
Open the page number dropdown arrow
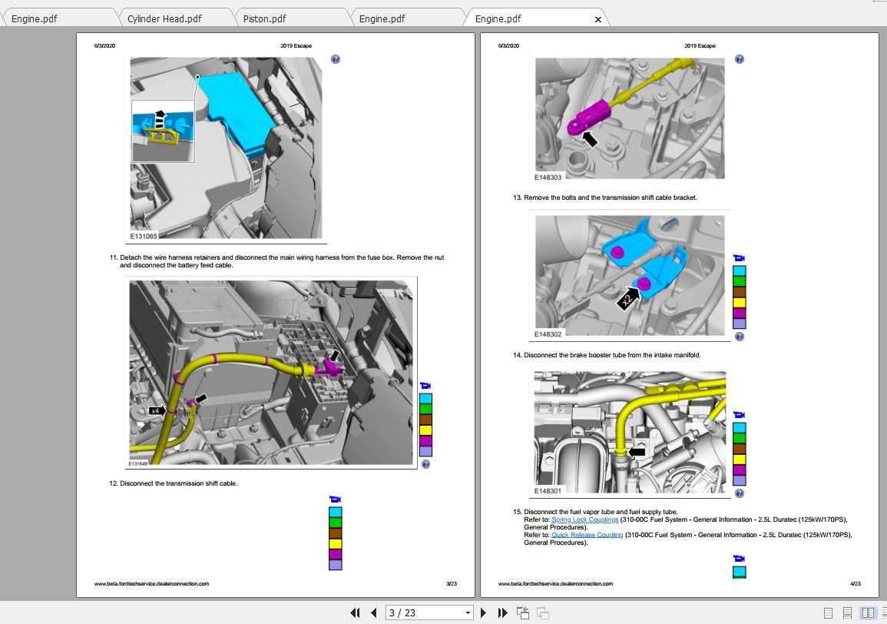[x=468, y=612]
